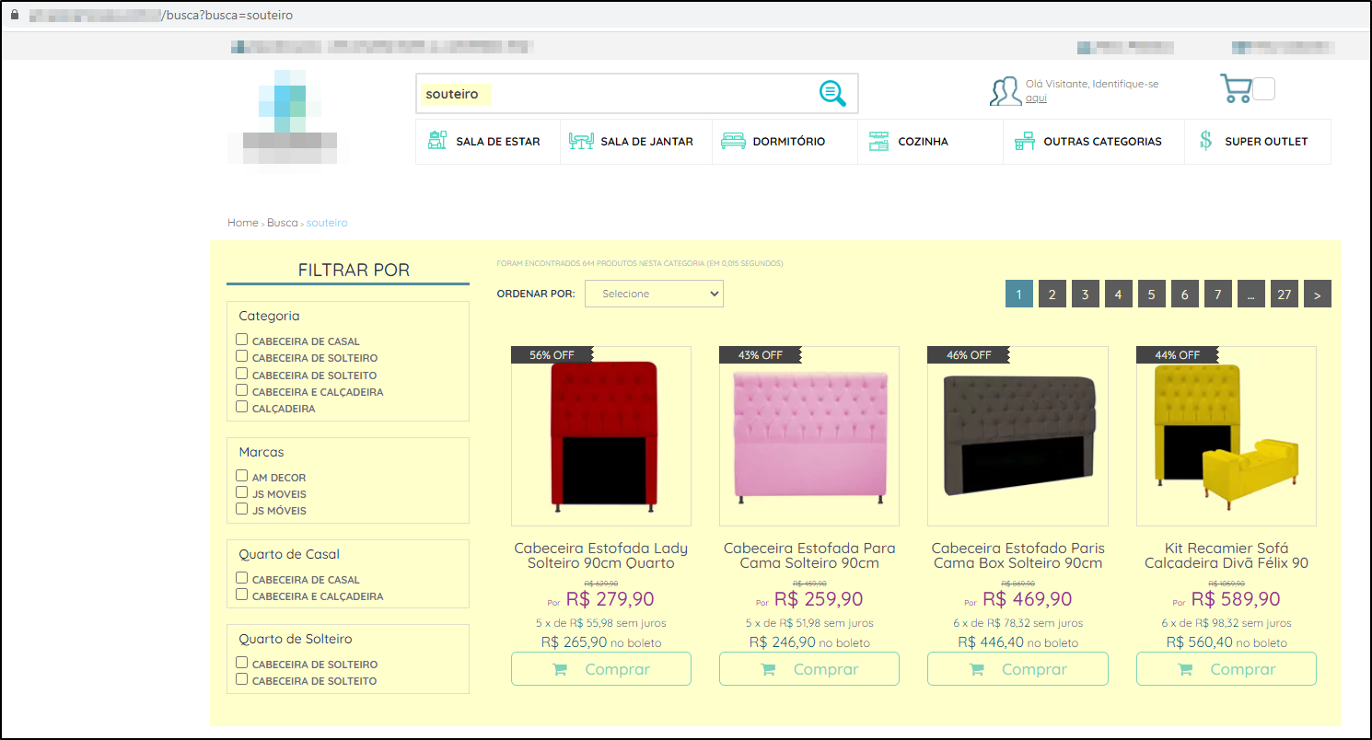The image size is (1372, 740).
Task: Click the yellow recamier kit image
Action: 1227,436
